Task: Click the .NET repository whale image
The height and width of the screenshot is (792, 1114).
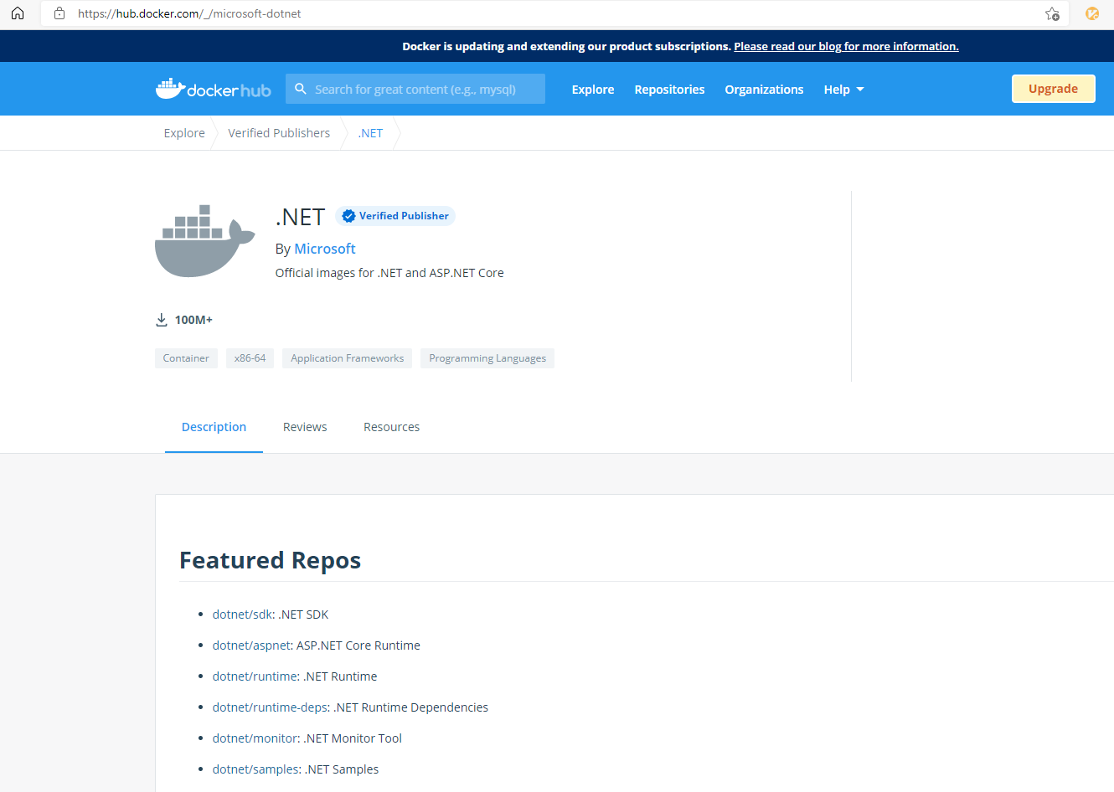Action: point(204,241)
